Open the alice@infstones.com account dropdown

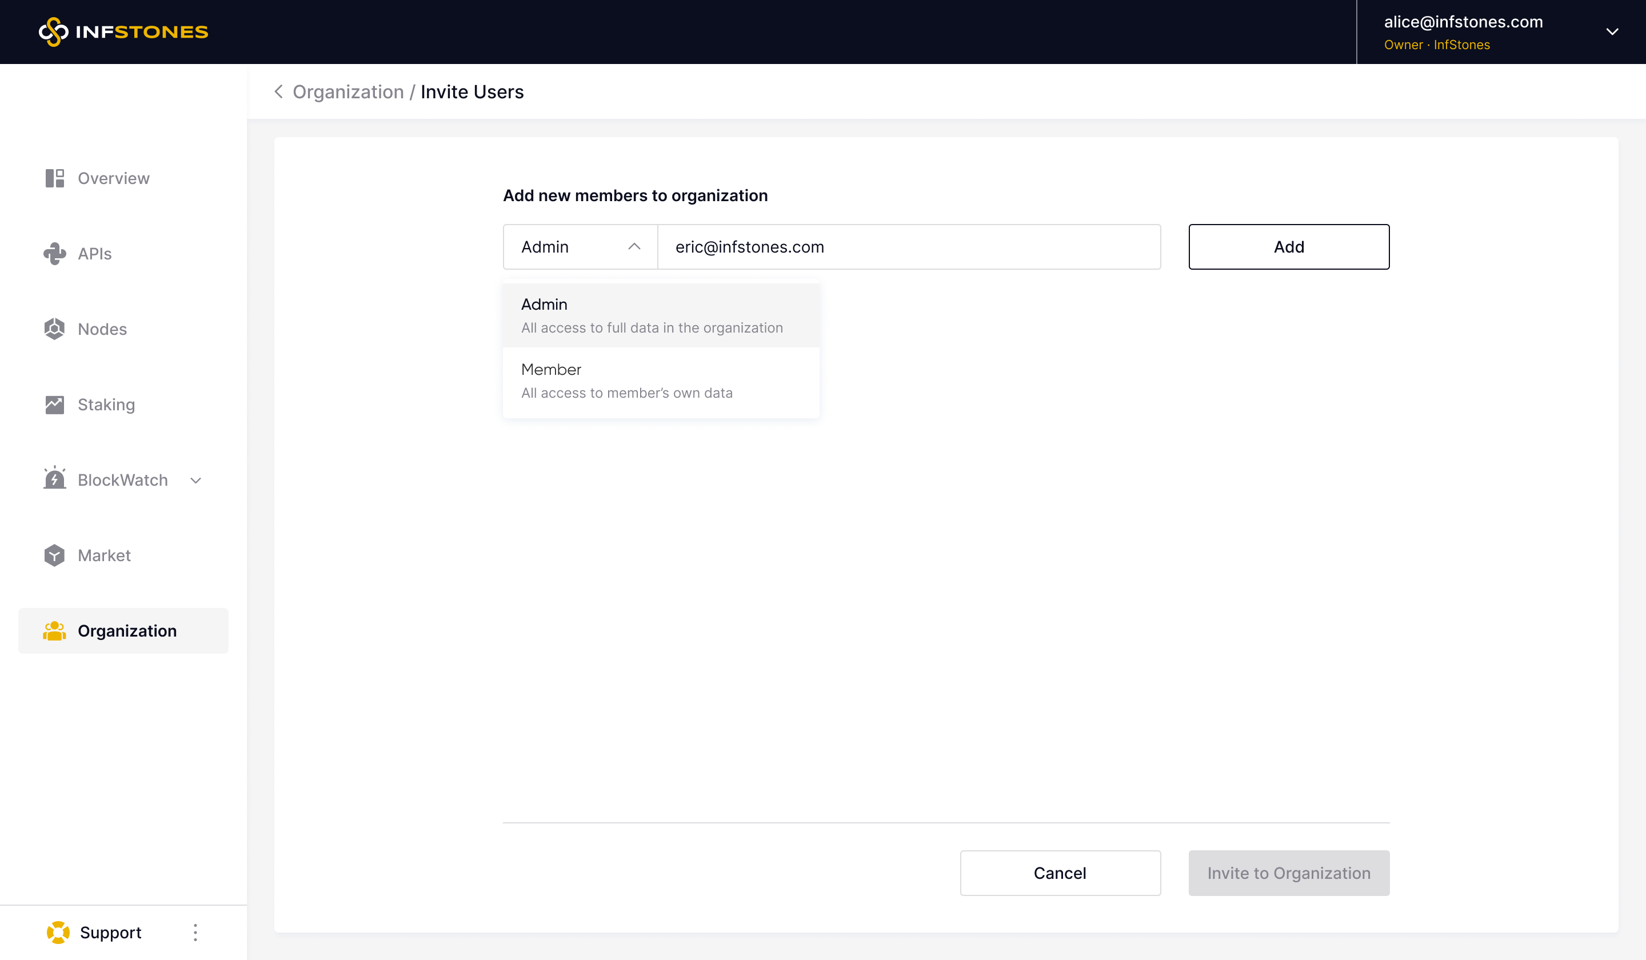(x=1612, y=31)
